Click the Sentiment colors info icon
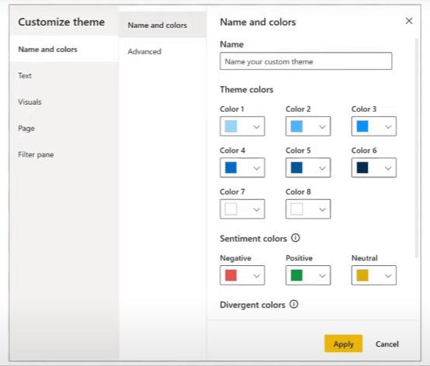The width and height of the screenshot is (430, 366). click(296, 238)
